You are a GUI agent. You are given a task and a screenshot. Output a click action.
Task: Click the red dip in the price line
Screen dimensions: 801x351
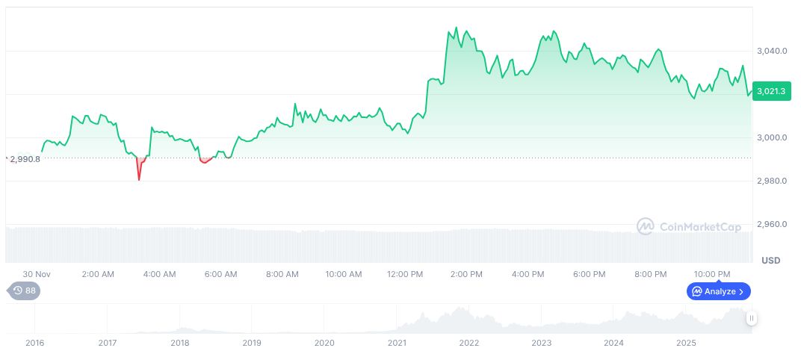(x=139, y=173)
